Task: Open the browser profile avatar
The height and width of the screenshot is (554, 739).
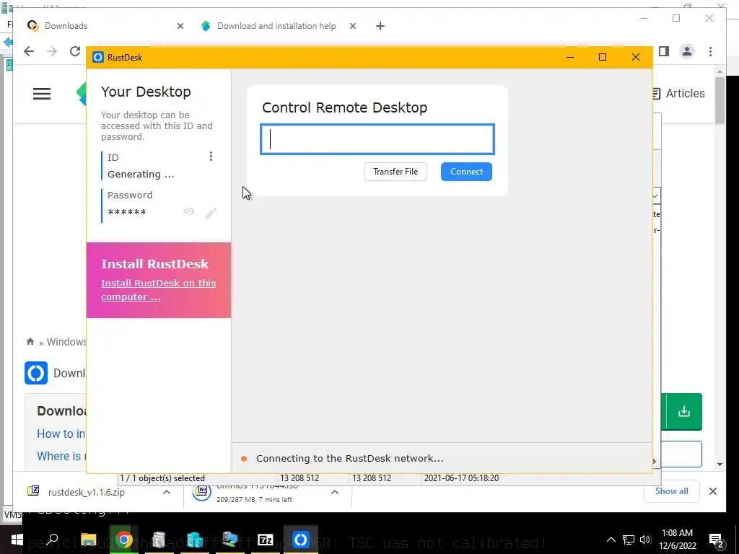Action: [687, 51]
